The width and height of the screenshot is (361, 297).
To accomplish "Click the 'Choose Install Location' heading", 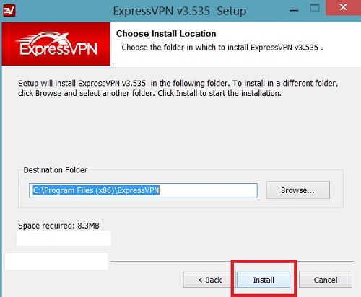I will 166,34.
